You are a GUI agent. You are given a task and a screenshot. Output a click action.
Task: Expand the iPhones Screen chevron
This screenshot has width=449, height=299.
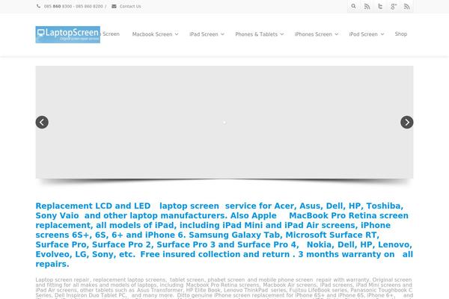tap(337, 34)
